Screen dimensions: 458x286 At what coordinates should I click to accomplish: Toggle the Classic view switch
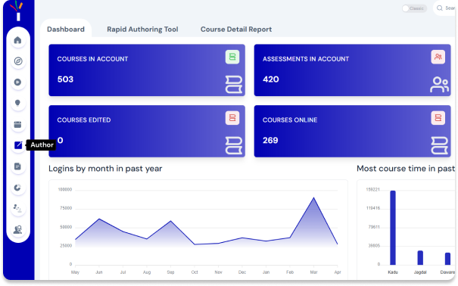pyautogui.click(x=414, y=8)
